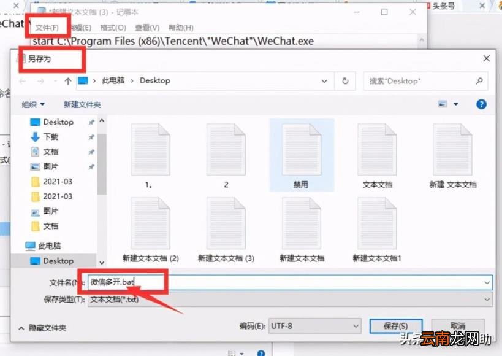Click the blue help question mark icon
The image size is (502, 356).
[x=481, y=104]
